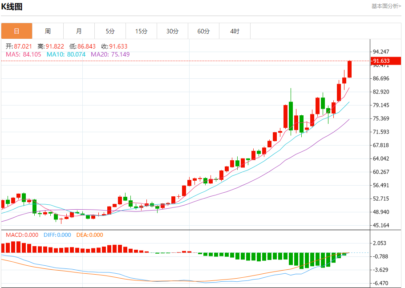Screen dimensions: 405x288
Task: Show the 60分 interval chart
Action: [203, 31]
